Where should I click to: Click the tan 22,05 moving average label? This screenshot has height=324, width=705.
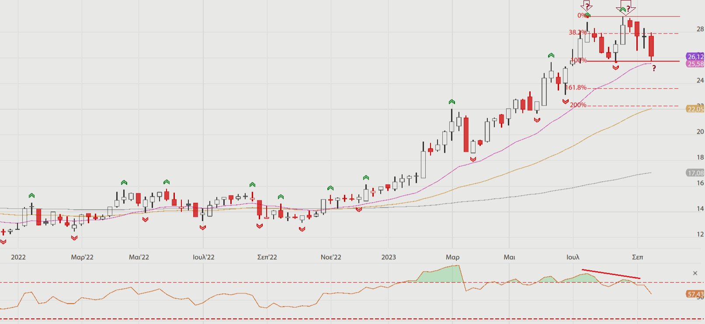click(695, 109)
